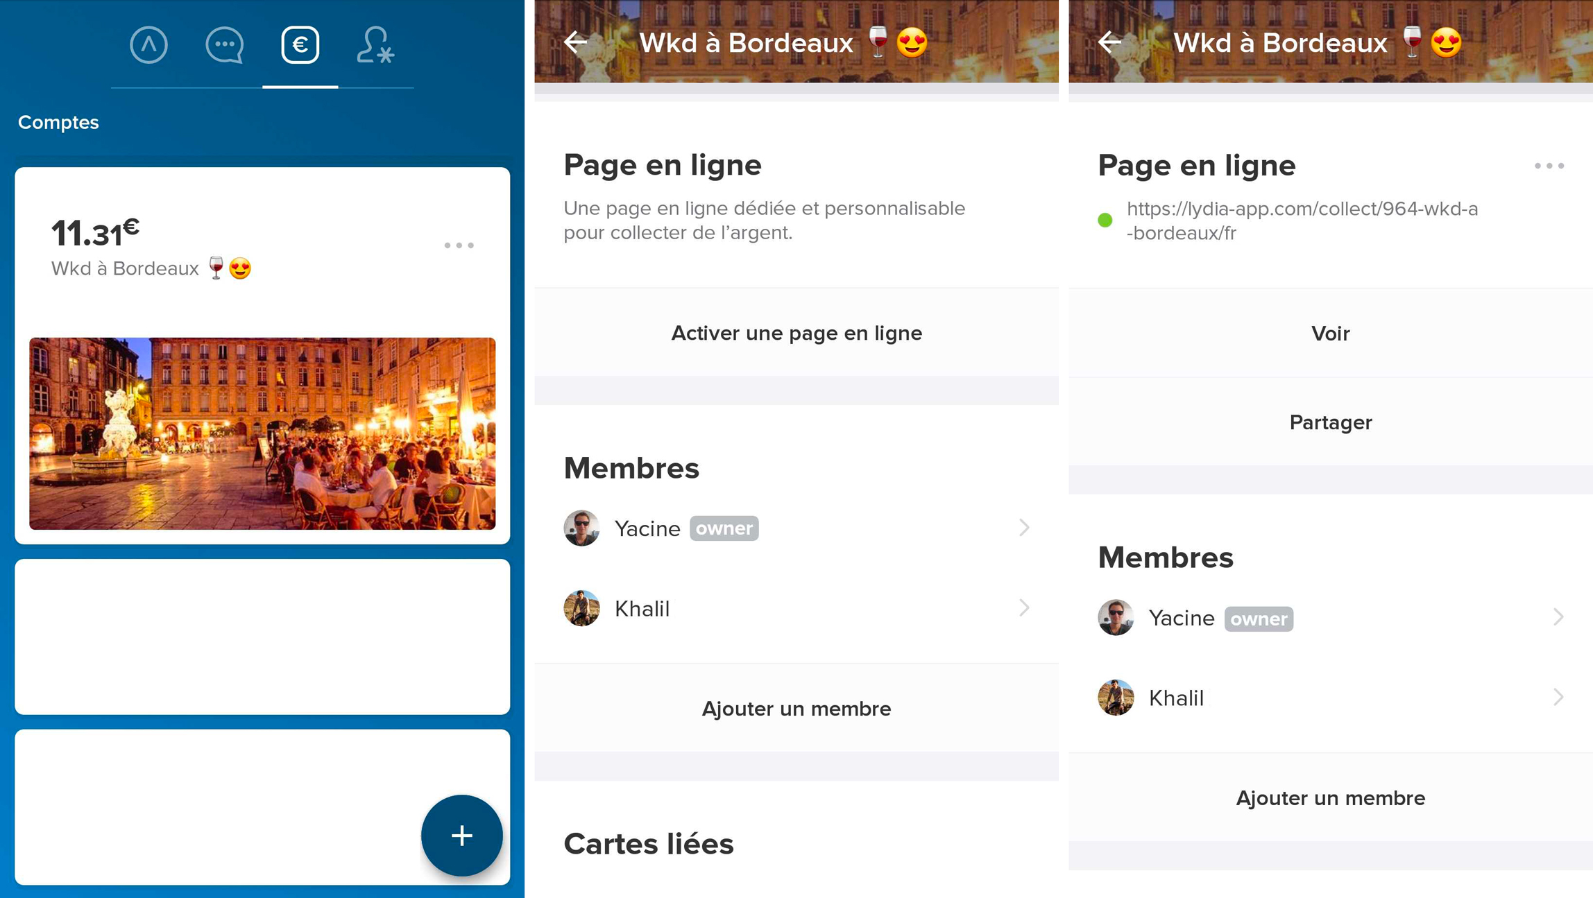1593x898 pixels.
Task: Open the lydia-app.com collect page link
Action: (1302, 221)
